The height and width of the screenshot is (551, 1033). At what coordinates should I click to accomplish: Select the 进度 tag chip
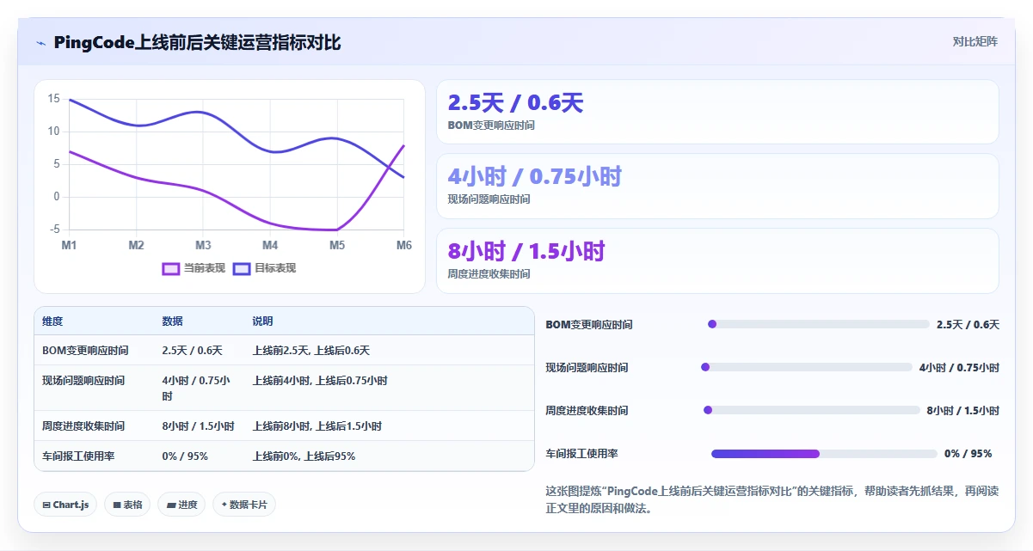(x=181, y=505)
